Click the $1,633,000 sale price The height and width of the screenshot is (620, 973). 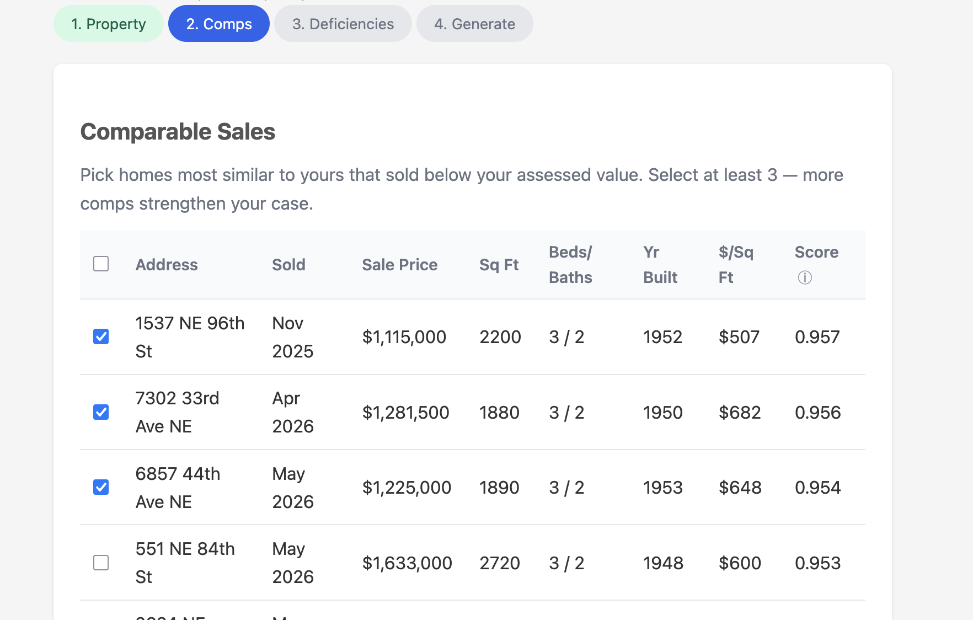click(407, 563)
